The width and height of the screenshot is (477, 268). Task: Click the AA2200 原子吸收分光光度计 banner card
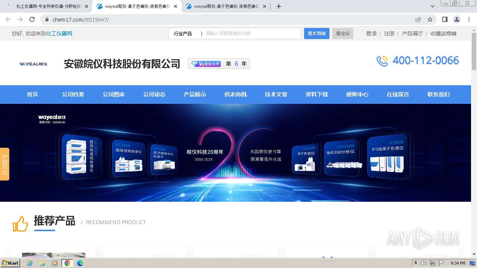coord(165,159)
